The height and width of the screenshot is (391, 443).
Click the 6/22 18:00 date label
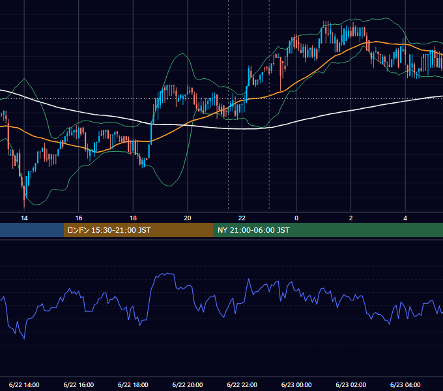tap(133, 384)
